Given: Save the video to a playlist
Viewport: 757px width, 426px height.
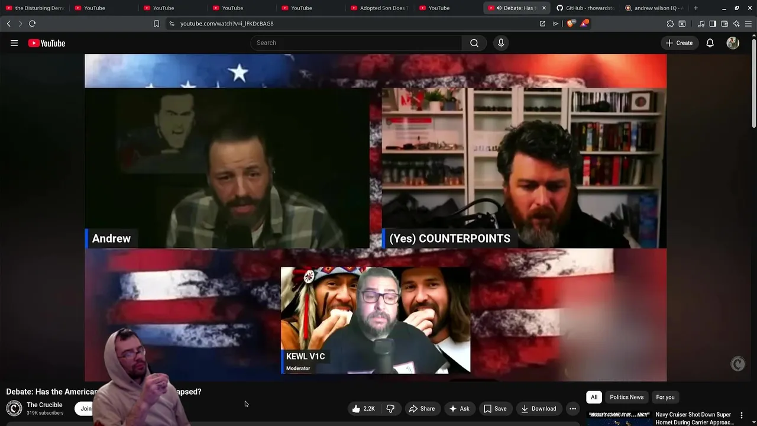Looking at the screenshot, I should click(495, 408).
